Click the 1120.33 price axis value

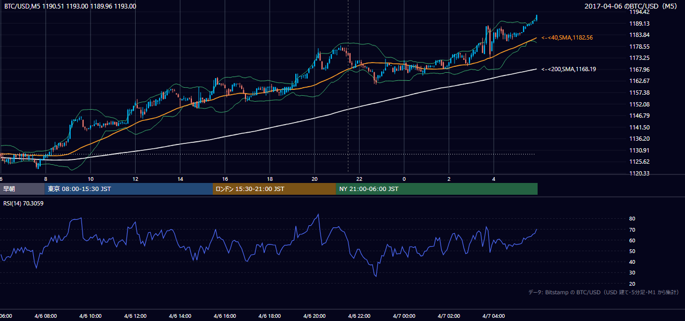(640, 173)
